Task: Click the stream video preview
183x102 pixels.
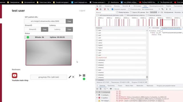Action: [49, 53]
